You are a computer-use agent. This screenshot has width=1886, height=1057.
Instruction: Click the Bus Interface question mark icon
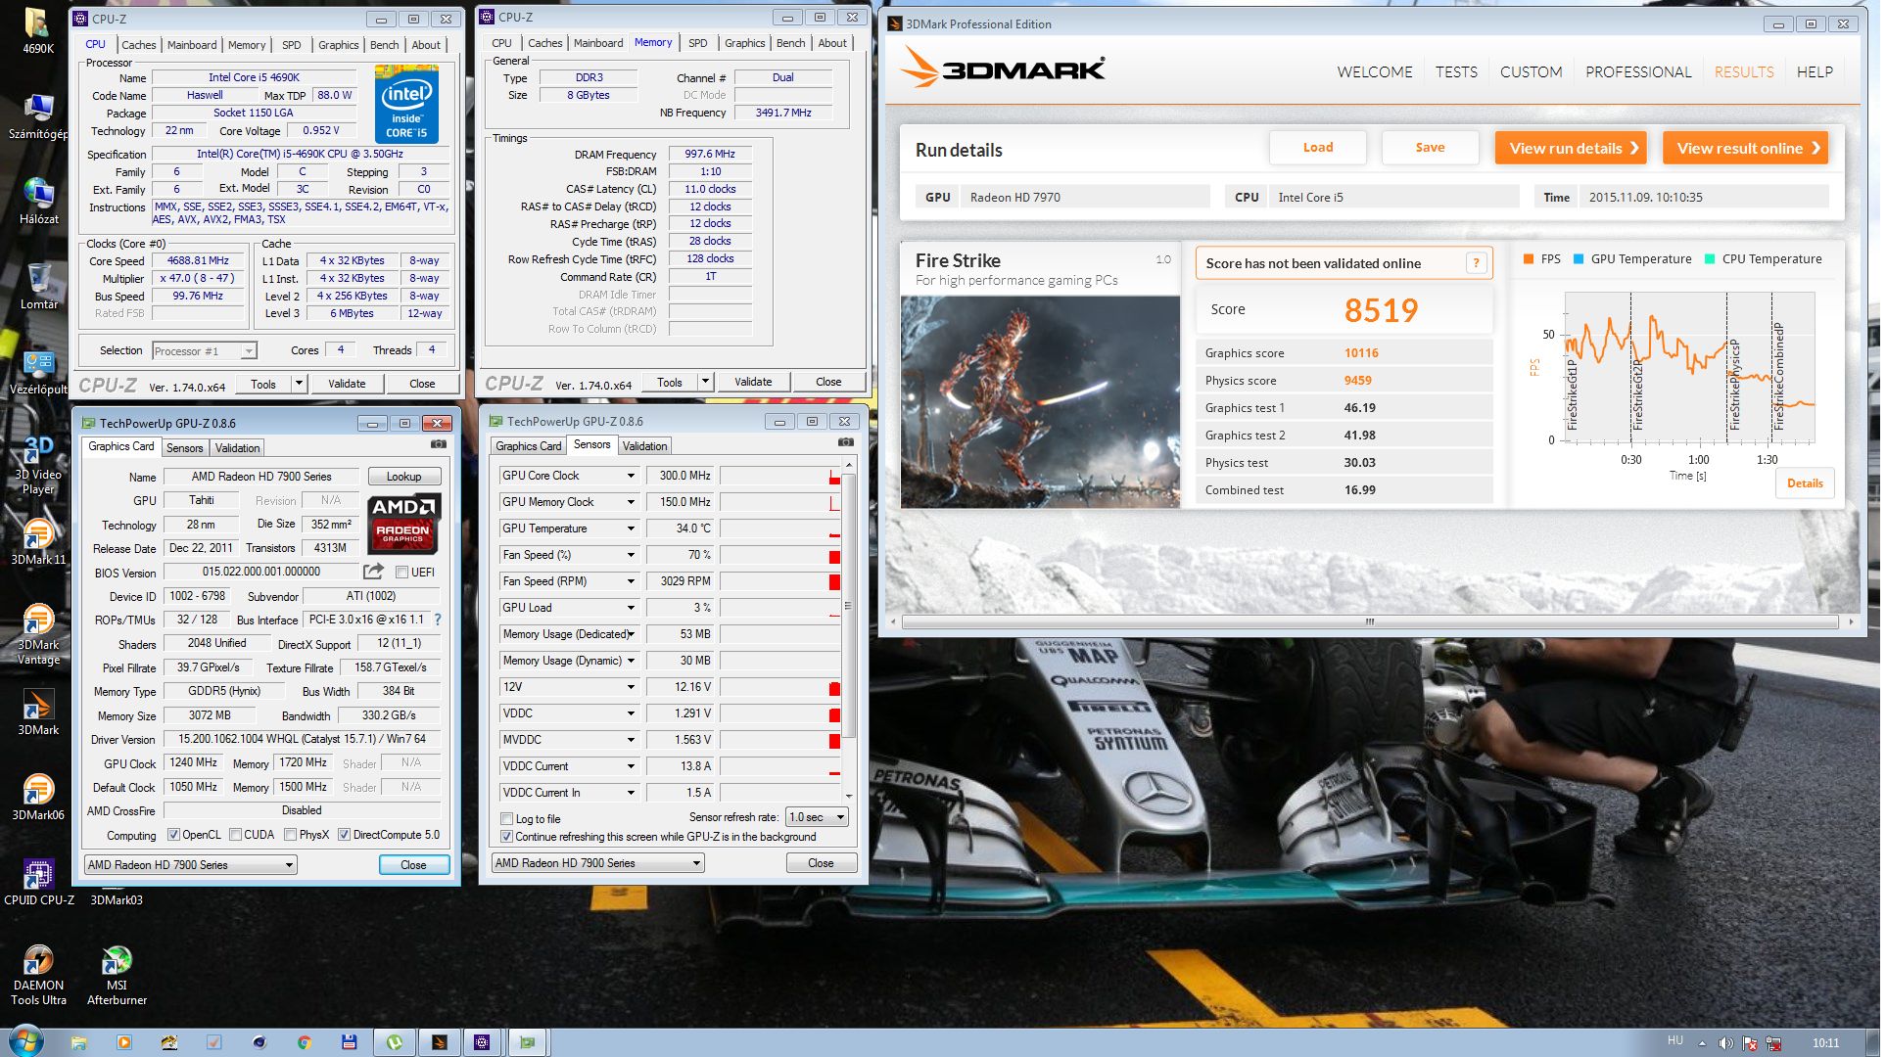[x=438, y=620]
